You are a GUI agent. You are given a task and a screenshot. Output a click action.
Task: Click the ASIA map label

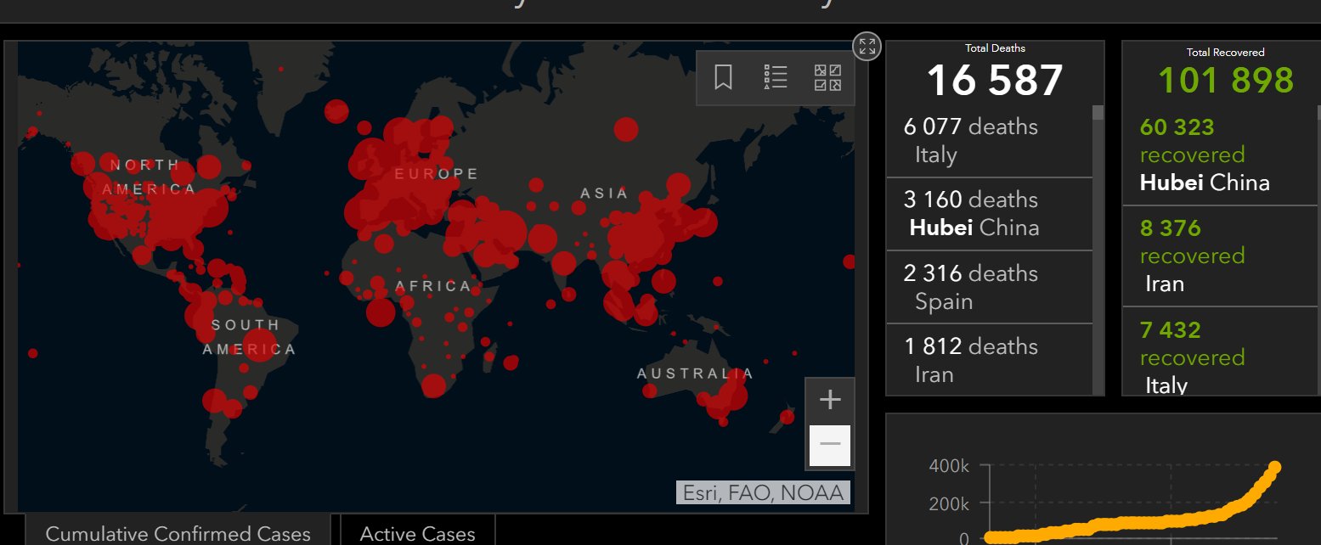(x=604, y=194)
